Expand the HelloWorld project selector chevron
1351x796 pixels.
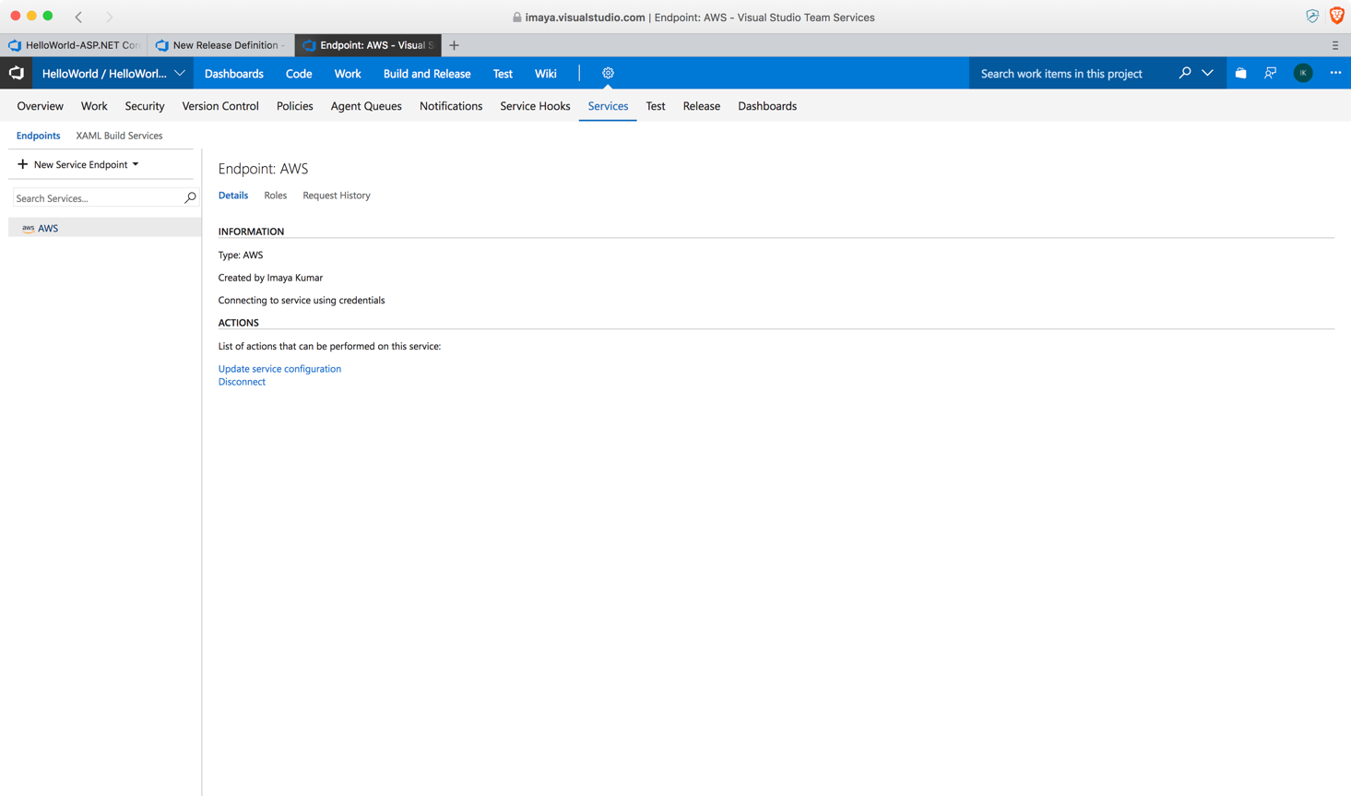click(180, 73)
